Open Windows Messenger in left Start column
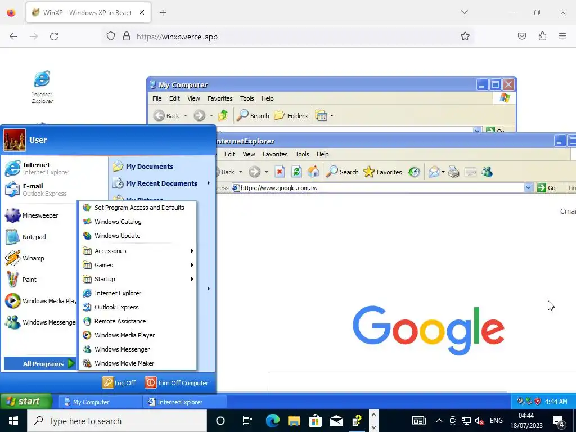The height and width of the screenshot is (432, 576). pyautogui.click(x=40, y=322)
